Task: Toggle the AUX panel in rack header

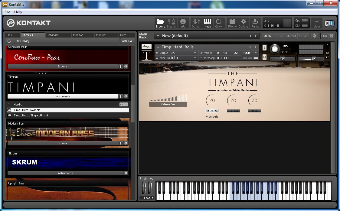Action: click(x=324, y=36)
